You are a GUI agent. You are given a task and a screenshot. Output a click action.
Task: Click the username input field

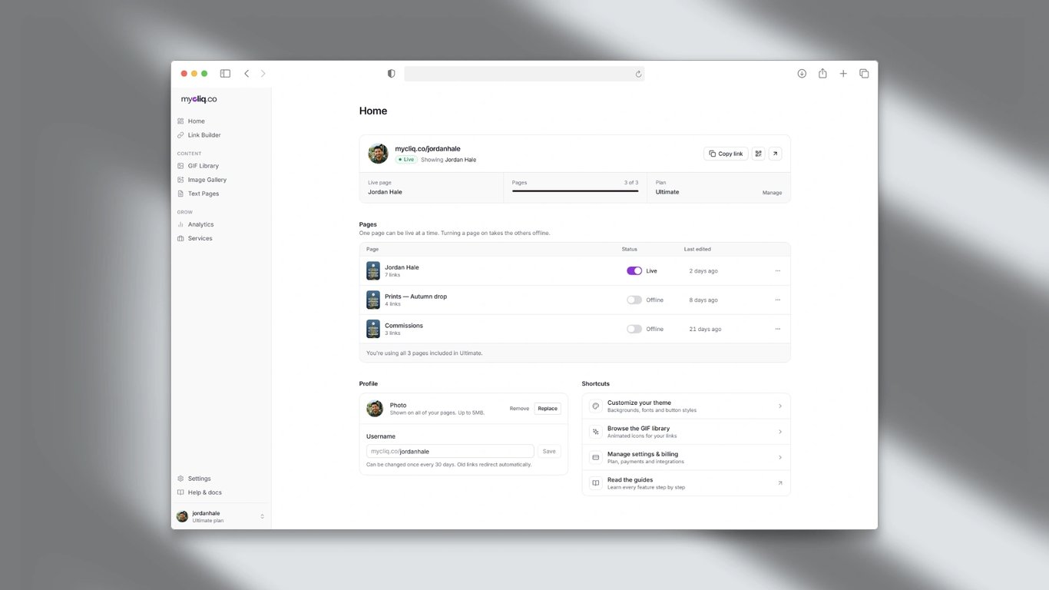click(450, 452)
